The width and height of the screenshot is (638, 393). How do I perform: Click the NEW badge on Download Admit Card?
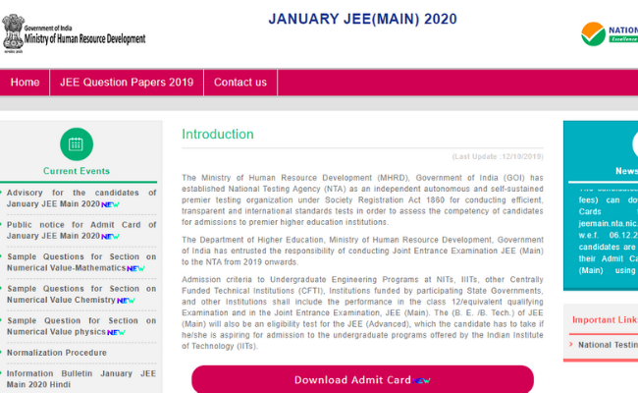click(x=422, y=380)
